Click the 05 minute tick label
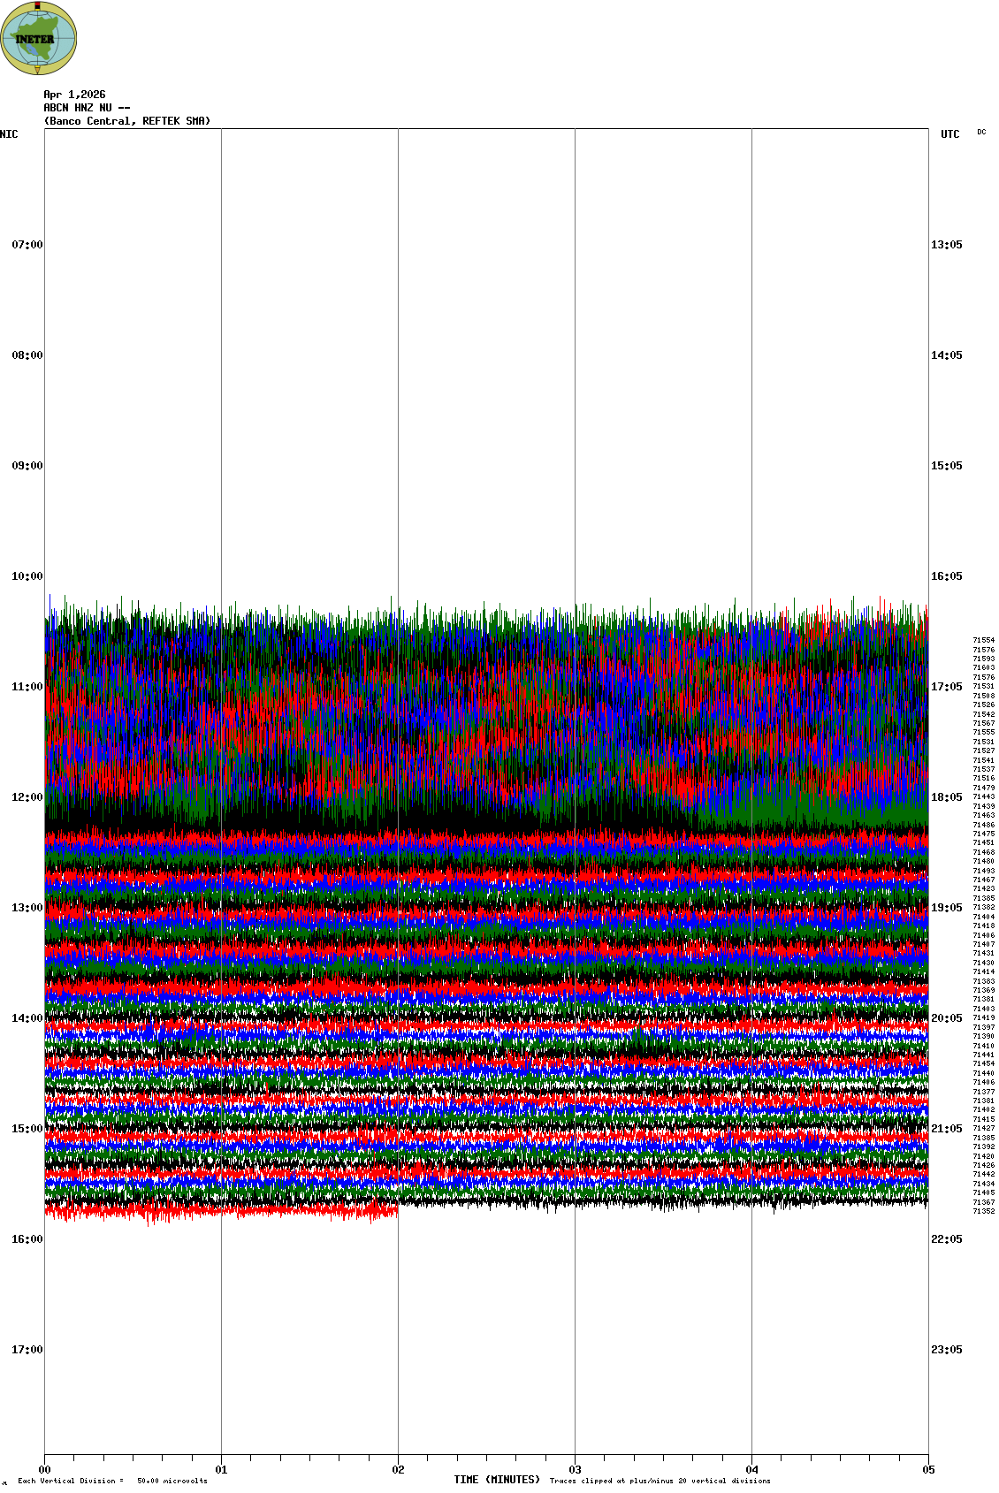Image resolution: width=999 pixels, height=1493 pixels. tap(928, 1470)
